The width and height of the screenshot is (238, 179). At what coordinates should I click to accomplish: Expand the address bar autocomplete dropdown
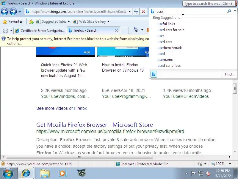(129, 12)
